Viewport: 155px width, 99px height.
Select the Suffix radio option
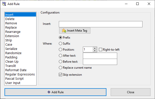click(x=60, y=44)
